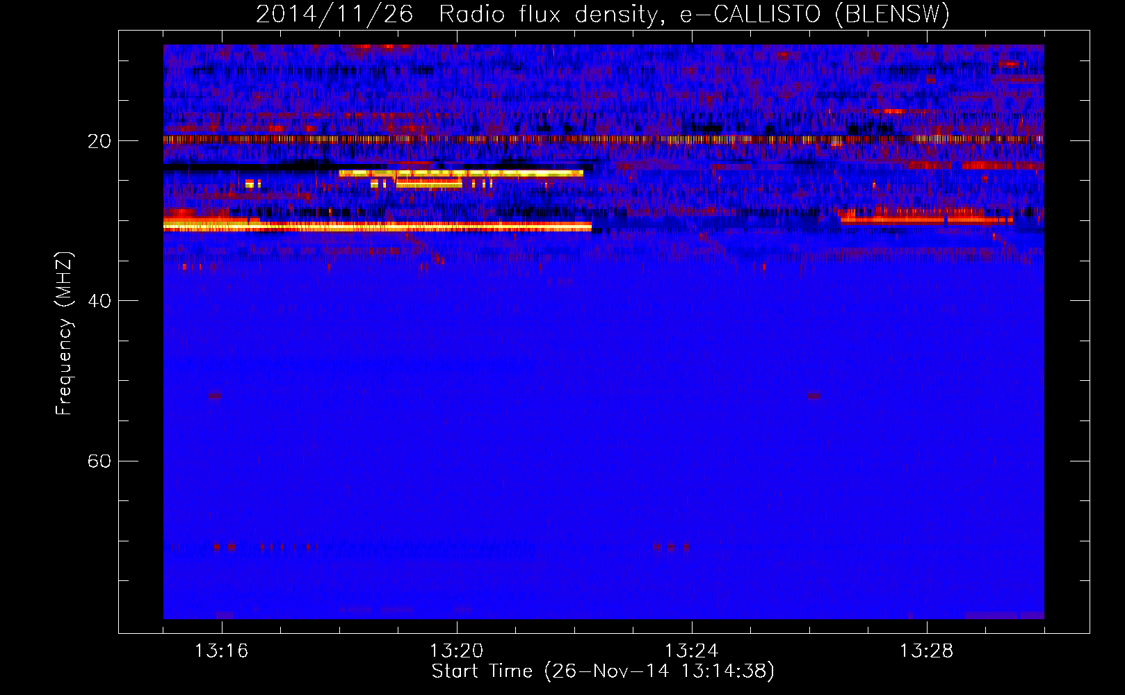Click the plot title with date 2014/11/26
This screenshot has height=695, width=1125.
coord(603,14)
